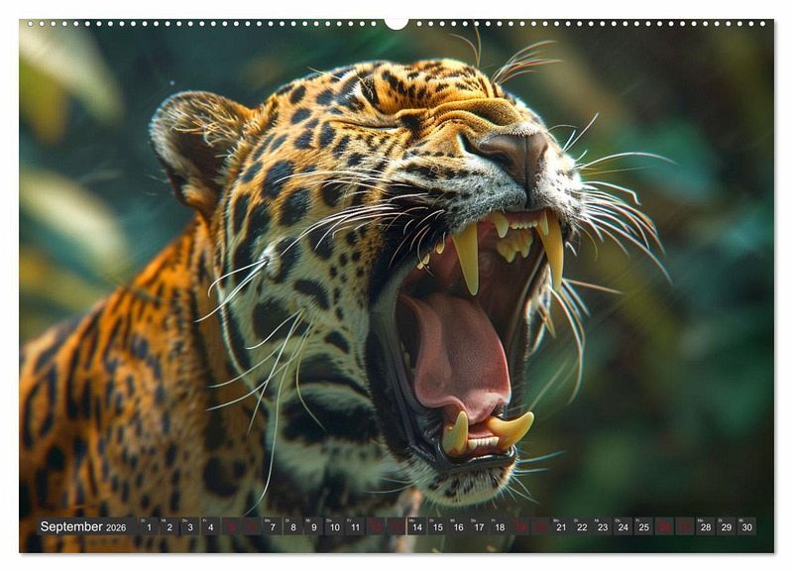The height and width of the screenshot is (572, 793).
Task: Pick day 30 in the date row
Action: (746, 527)
